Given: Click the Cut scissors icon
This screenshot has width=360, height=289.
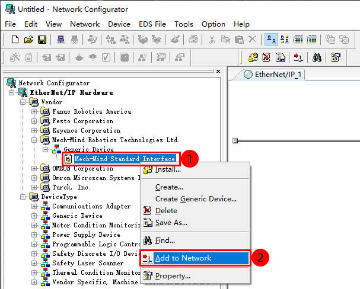Looking at the screenshot, I should point(212,40).
